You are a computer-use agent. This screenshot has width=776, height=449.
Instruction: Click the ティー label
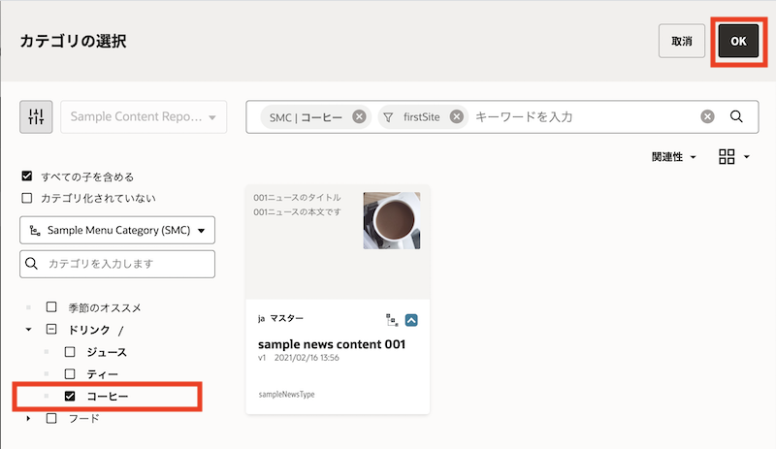click(103, 374)
